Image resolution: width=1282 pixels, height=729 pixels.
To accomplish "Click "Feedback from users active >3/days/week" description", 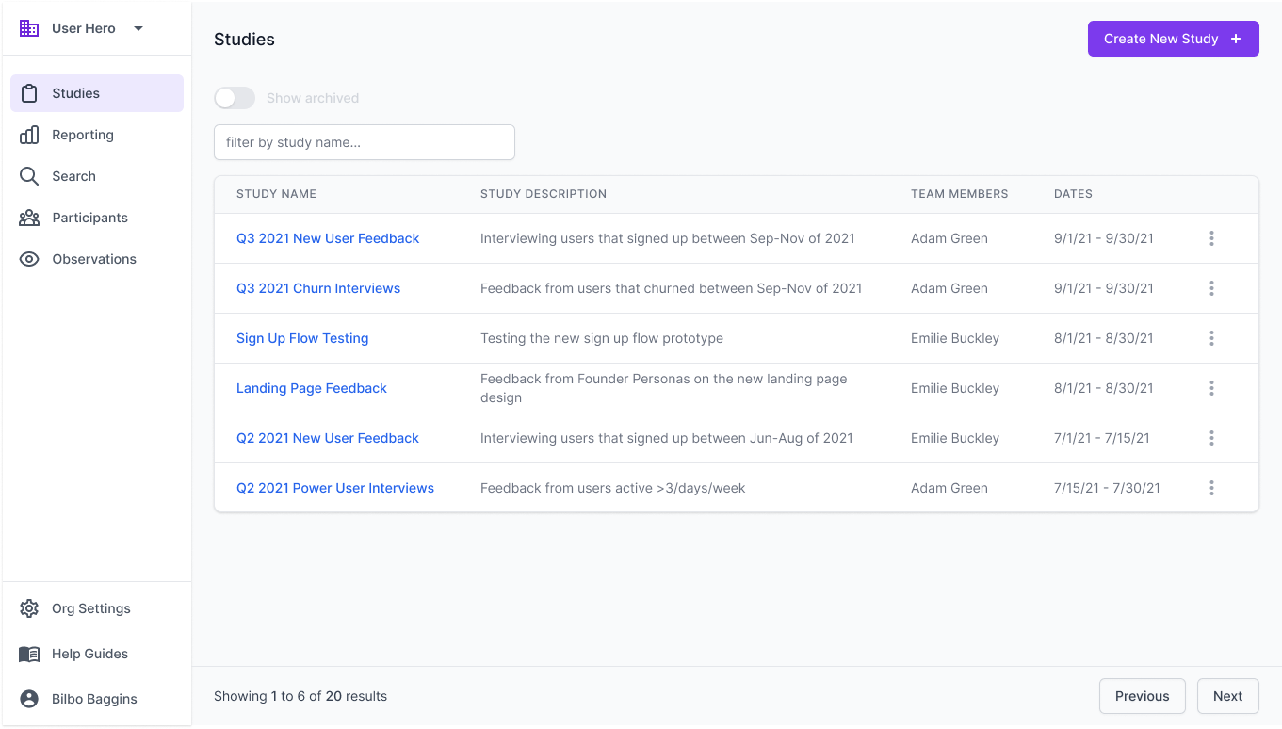I will (x=613, y=488).
